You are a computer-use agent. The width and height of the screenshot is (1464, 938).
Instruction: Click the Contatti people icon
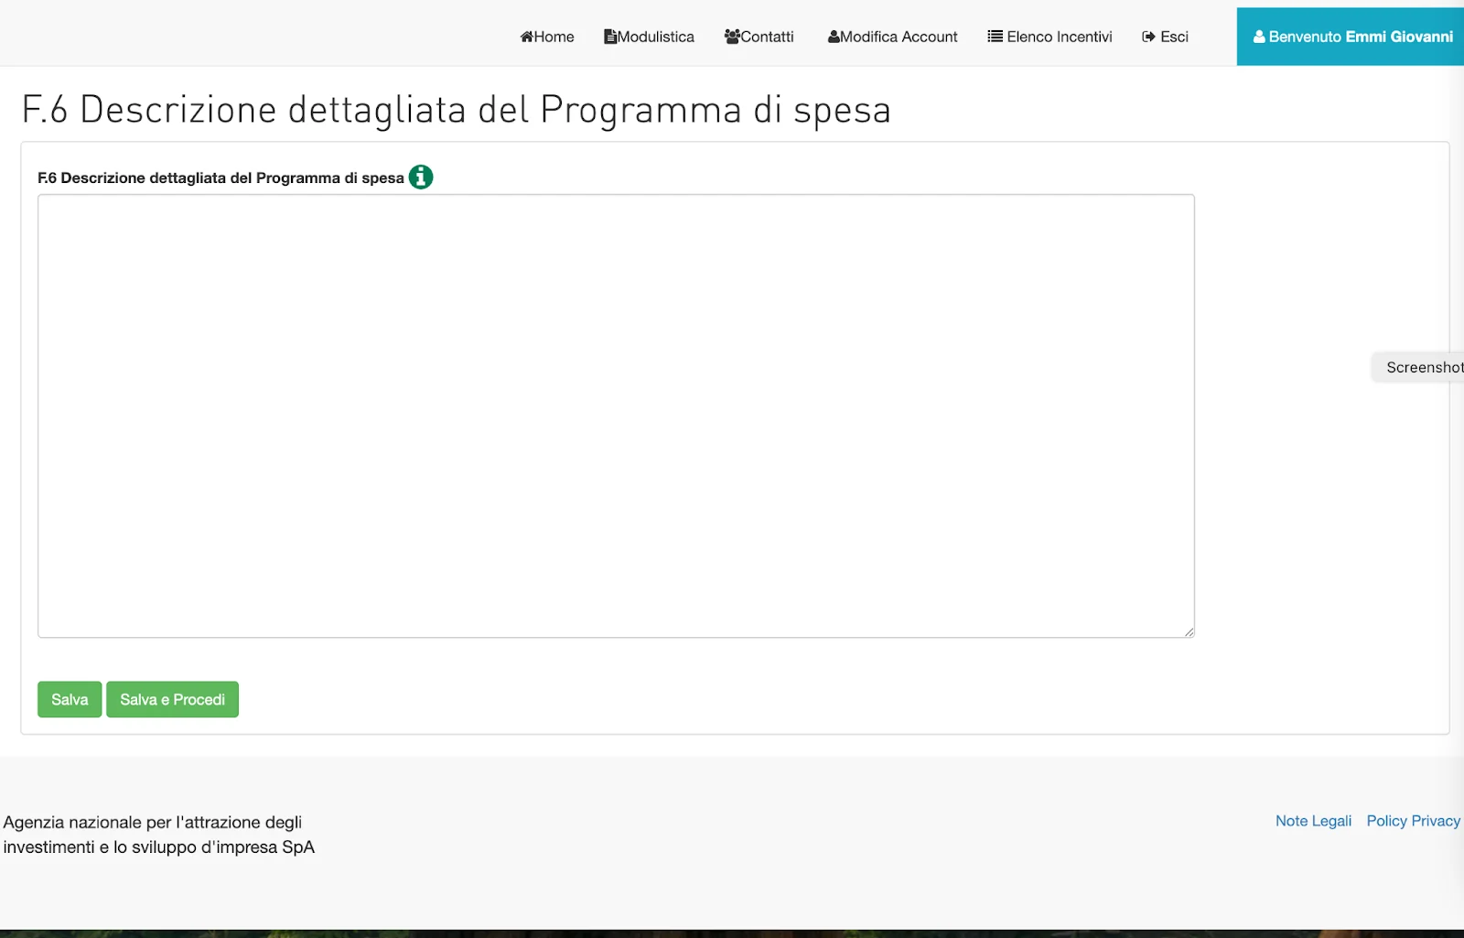pos(732,37)
